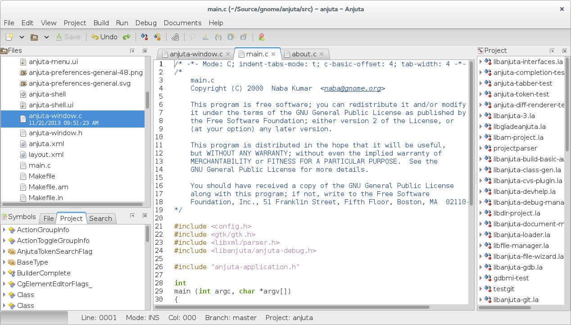Open the recent files dropdown arrow
This screenshot has width=571, height=325.
click(46, 37)
